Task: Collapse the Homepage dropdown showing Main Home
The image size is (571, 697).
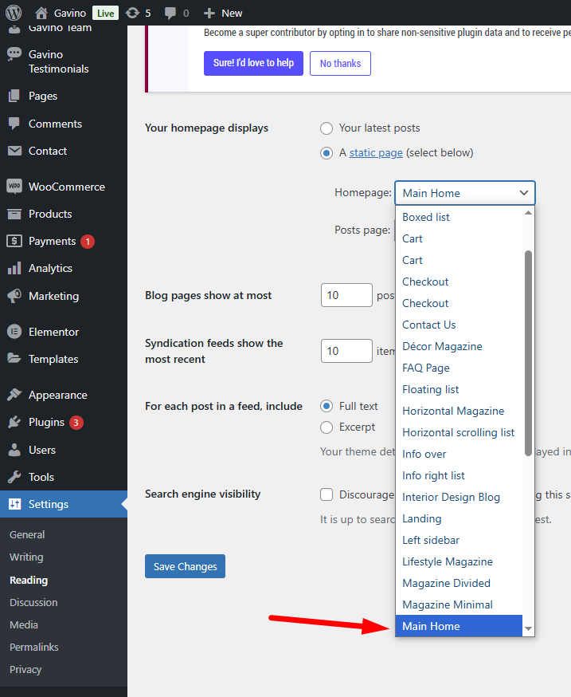Action: 465,193
